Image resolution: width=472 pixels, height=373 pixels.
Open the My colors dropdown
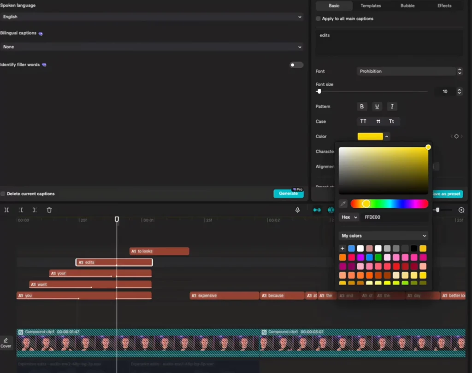(x=383, y=236)
